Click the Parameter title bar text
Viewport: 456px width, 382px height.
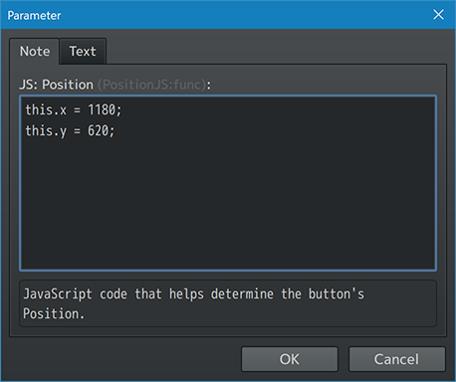(x=34, y=16)
